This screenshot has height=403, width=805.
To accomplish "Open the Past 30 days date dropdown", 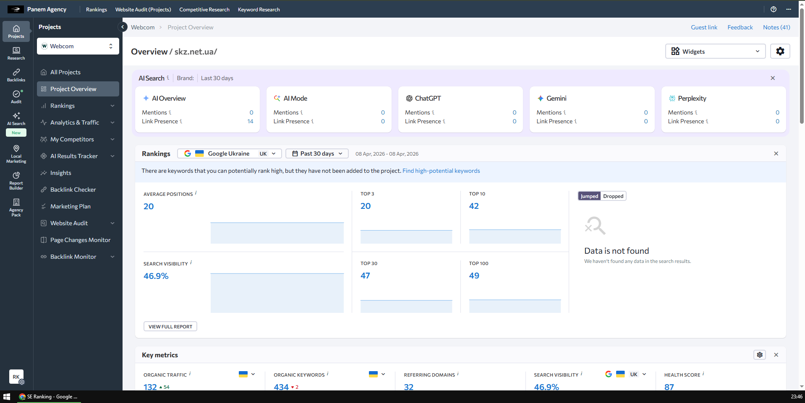I will [317, 153].
